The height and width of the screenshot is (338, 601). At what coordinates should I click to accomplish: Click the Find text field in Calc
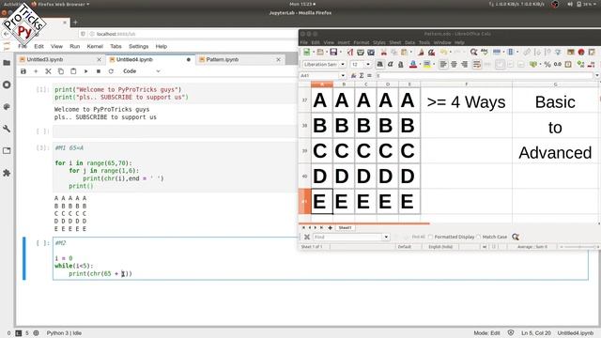348,237
